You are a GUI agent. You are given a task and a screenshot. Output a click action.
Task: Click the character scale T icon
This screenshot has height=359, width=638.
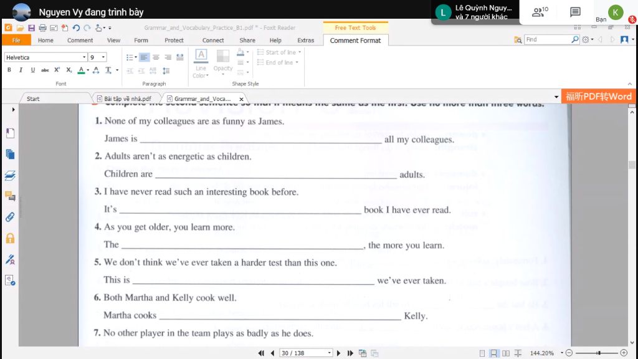click(x=108, y=70)
